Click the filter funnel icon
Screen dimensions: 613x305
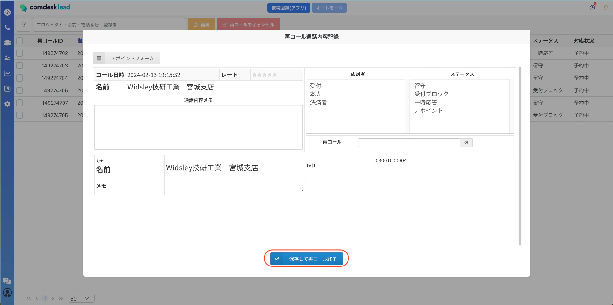pos(24,25)
